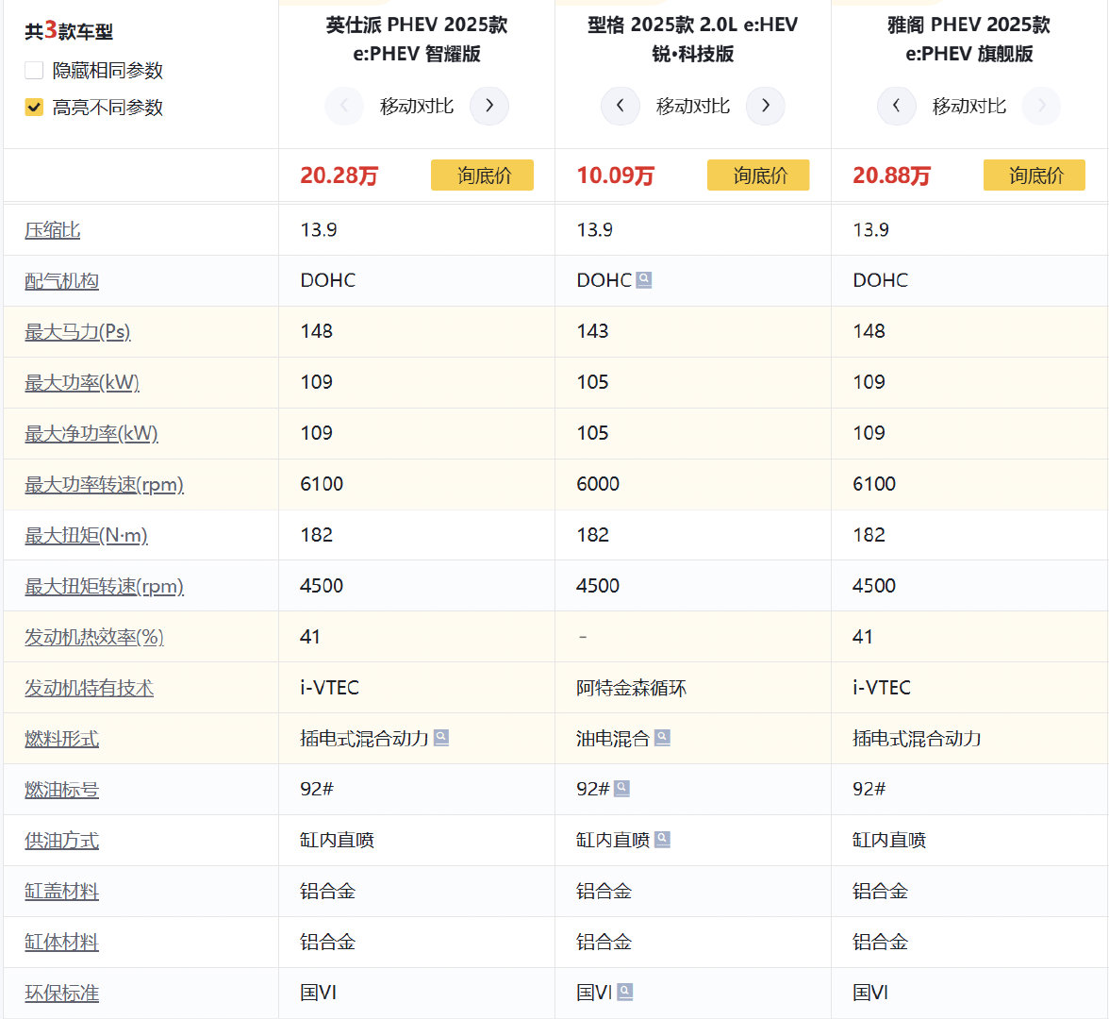Screen dimensions: 1109x1019
Task: Select the 英仕派 PHEV 2025款 智耀版 title
Action: click(417, 39)
